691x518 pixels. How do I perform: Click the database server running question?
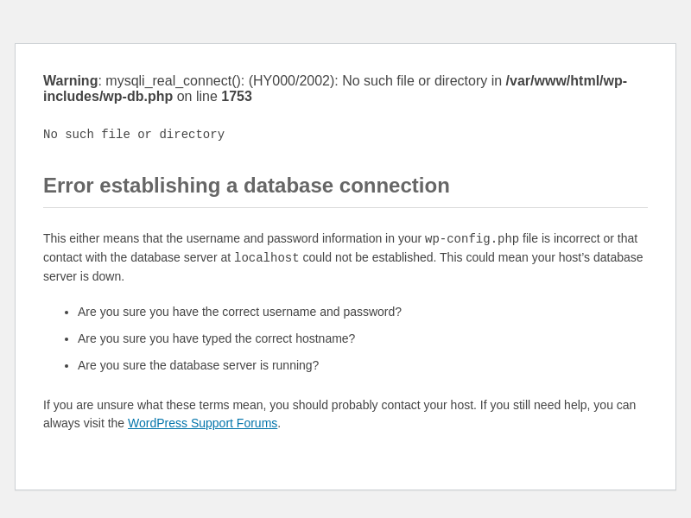198,365
